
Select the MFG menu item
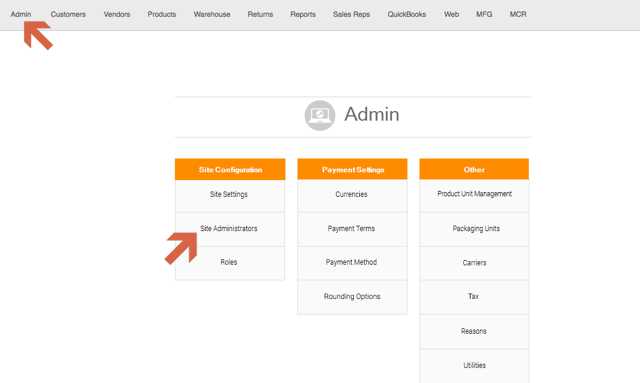tap(484, 14)
